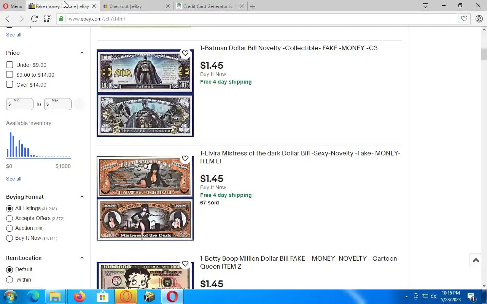The image size is (487, 304).
Task: Open the Betty Boop Million Dollar Bill listing
Action: point(298,263)
